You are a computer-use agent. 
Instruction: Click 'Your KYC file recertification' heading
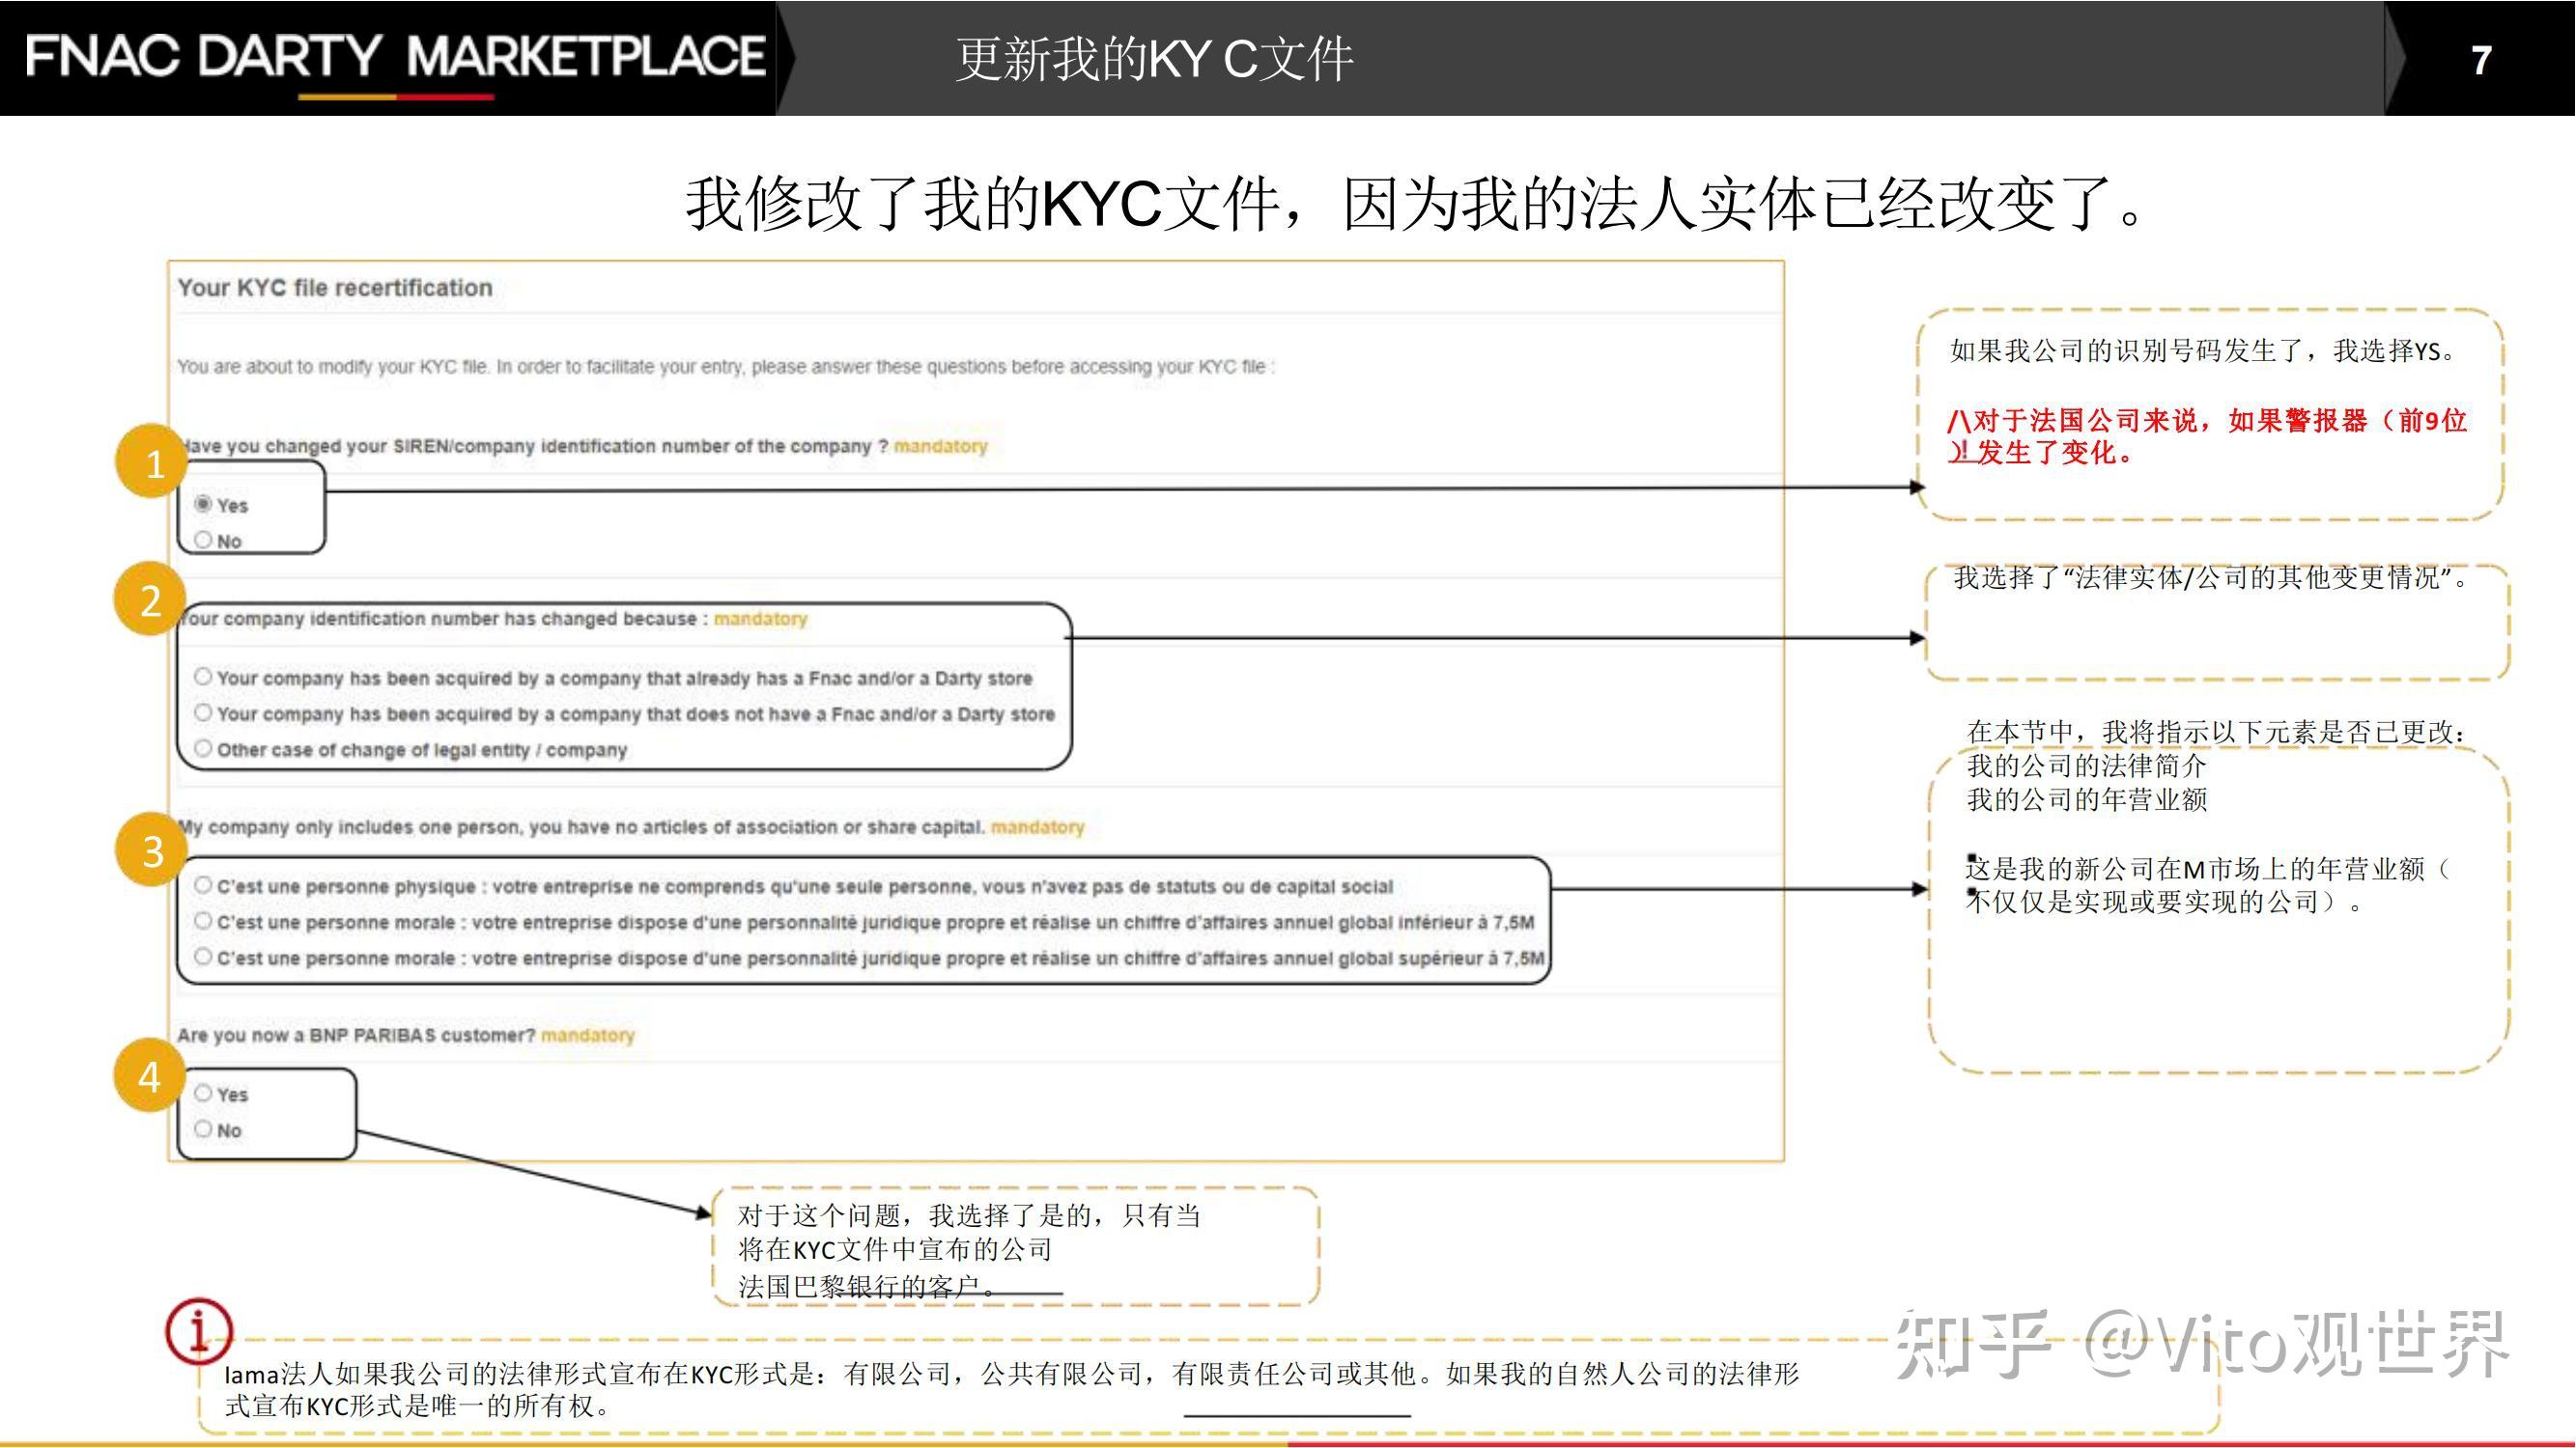(x=335, y=288)
